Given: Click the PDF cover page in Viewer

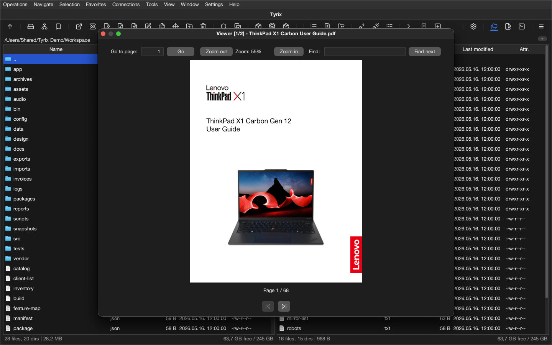Looking at the screenshot, I should point(276,171).
